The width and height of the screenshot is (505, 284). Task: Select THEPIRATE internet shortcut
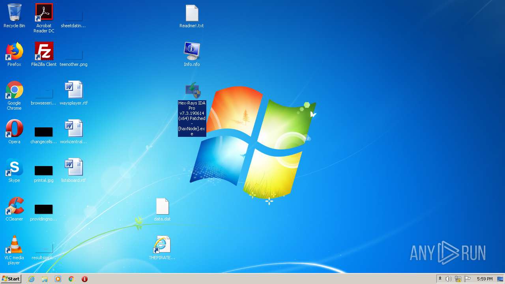pyautogui.click(x=162, y=248)
